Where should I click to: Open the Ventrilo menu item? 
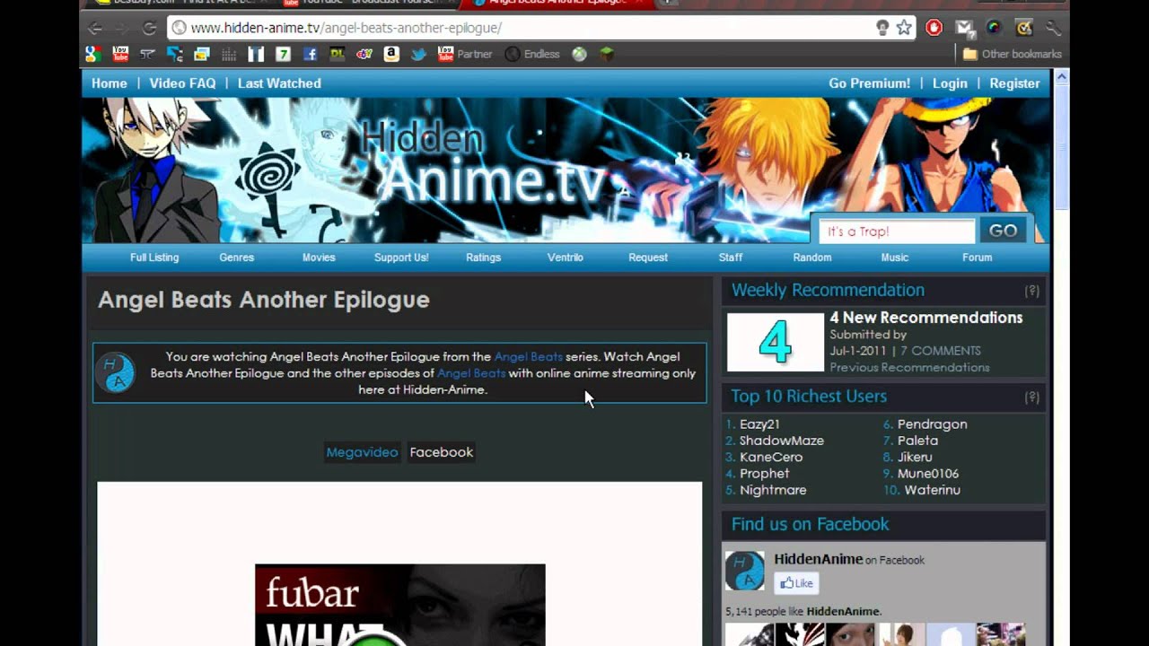point(566,258)
